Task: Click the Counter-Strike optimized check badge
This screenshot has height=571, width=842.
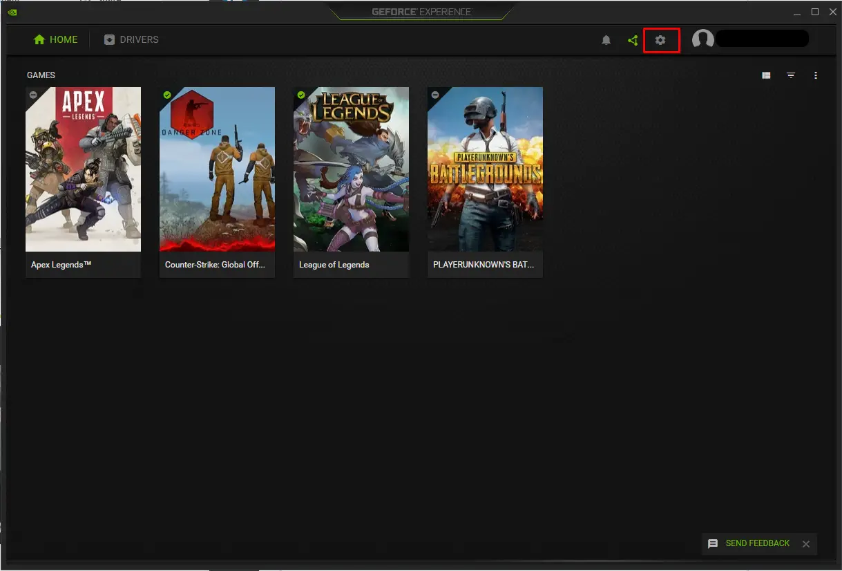Action: (167, 95)
